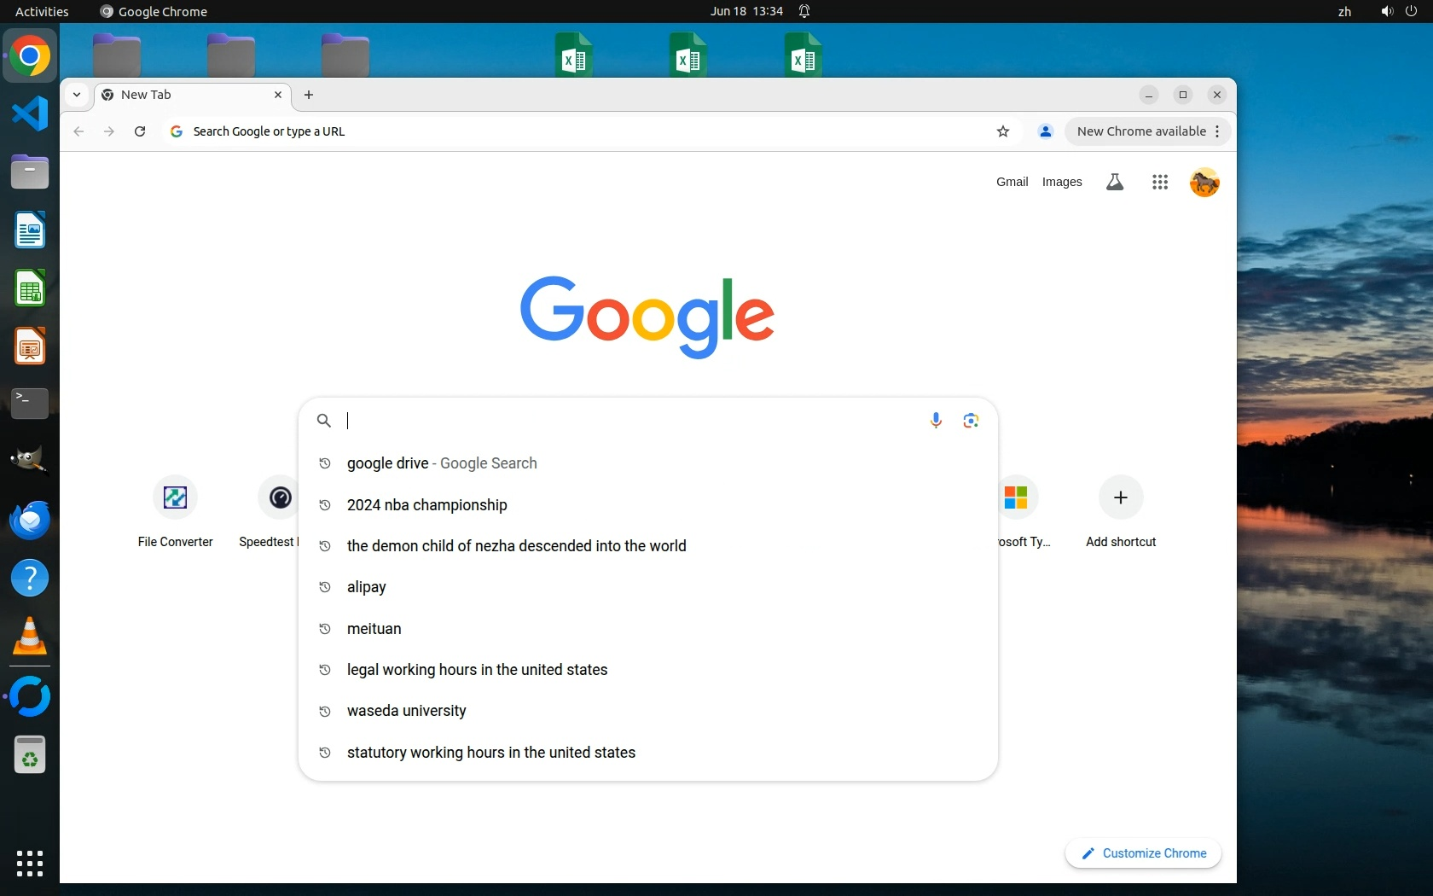The width and height of the screenshot is (1433, 896).
Task: Open the system power menu
Action: tap(1411, 11)
